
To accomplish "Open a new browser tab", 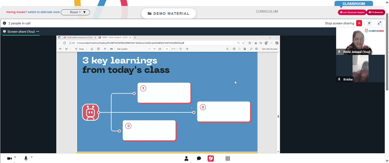I will [x=135, y=37].
